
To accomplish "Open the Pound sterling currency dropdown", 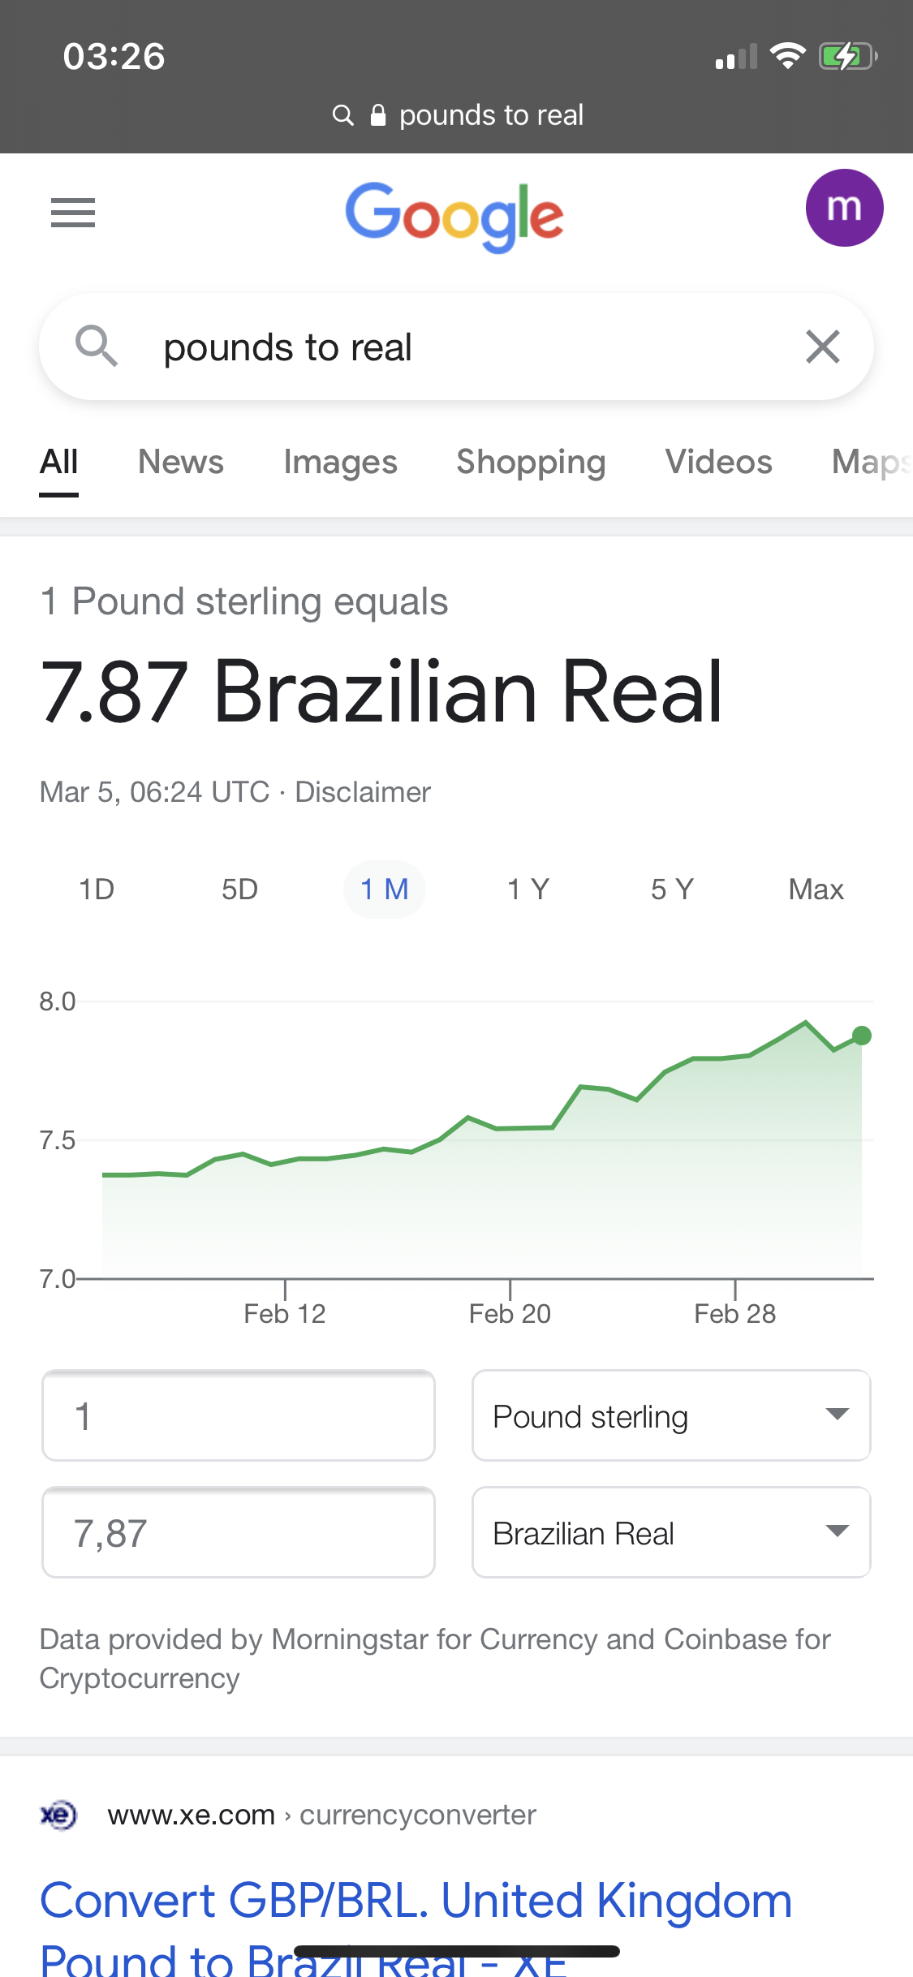I will (671, 1416).
